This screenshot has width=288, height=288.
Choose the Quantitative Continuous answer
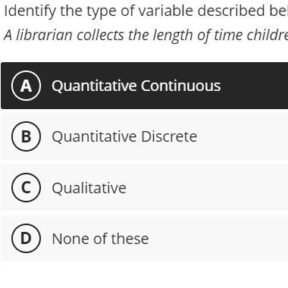click(145, 86)
